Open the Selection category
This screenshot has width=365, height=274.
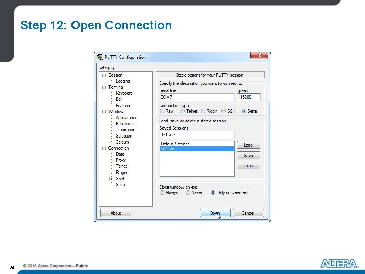point(124,136)
